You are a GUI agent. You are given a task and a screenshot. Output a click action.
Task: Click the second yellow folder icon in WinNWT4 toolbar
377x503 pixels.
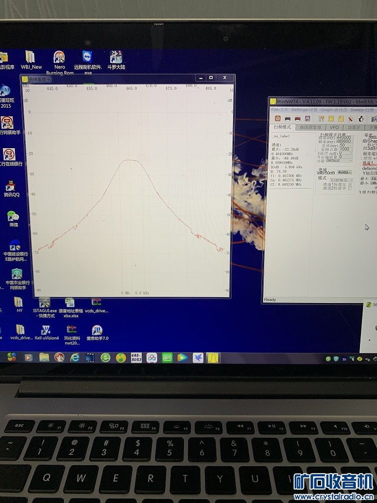(341, 119)
